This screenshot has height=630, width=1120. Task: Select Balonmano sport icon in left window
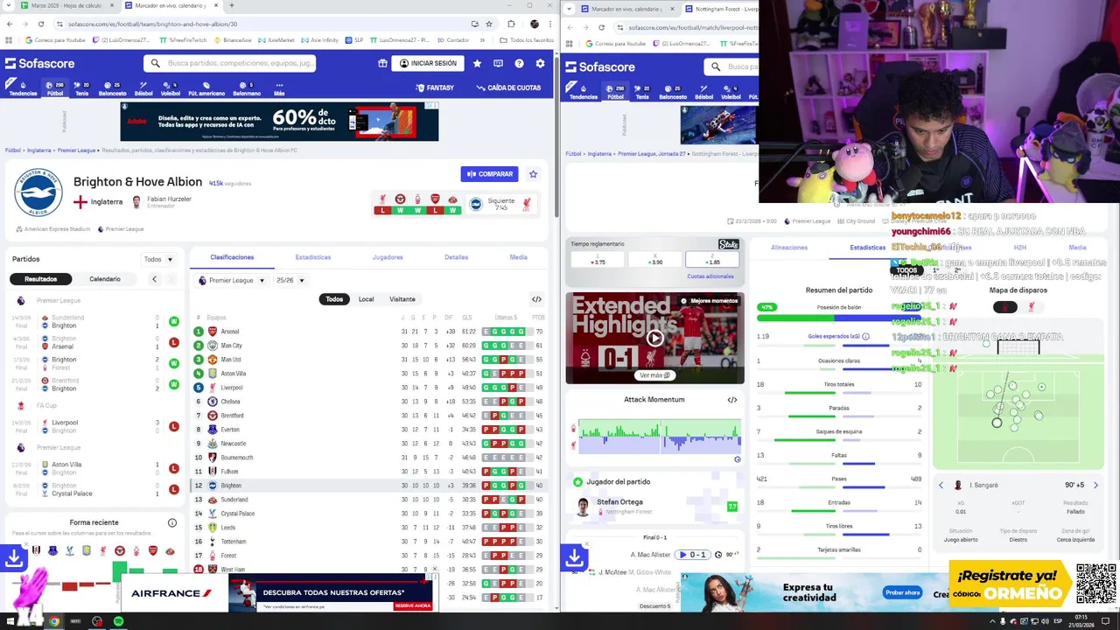click(x=247, y=88)
